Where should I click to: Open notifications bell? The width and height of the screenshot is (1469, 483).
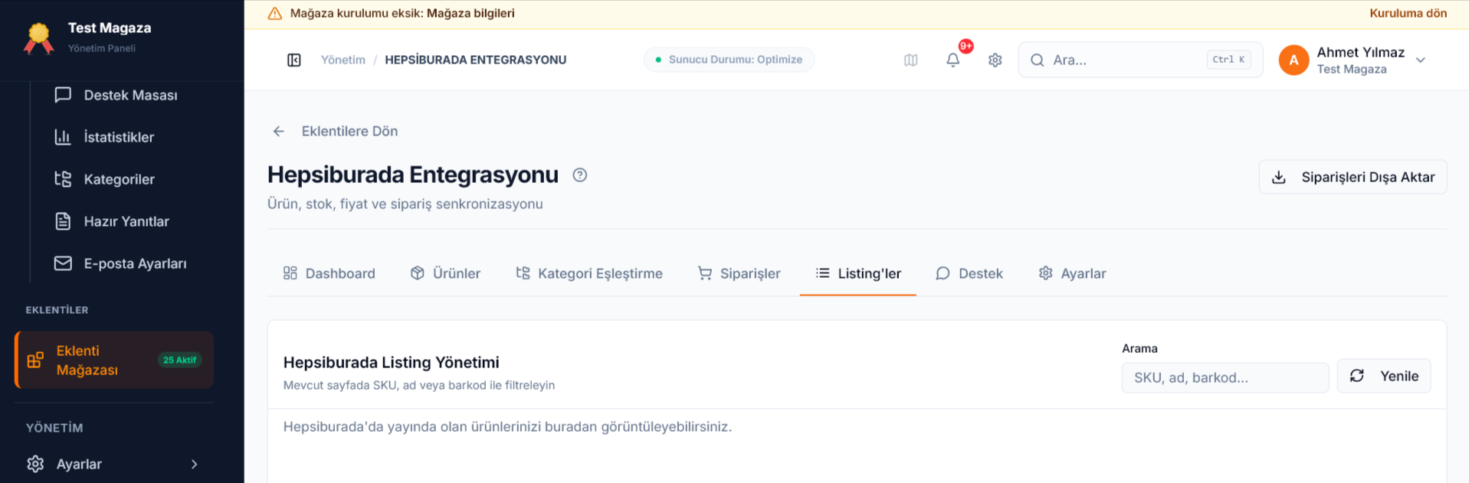click(x=953, y=60)
